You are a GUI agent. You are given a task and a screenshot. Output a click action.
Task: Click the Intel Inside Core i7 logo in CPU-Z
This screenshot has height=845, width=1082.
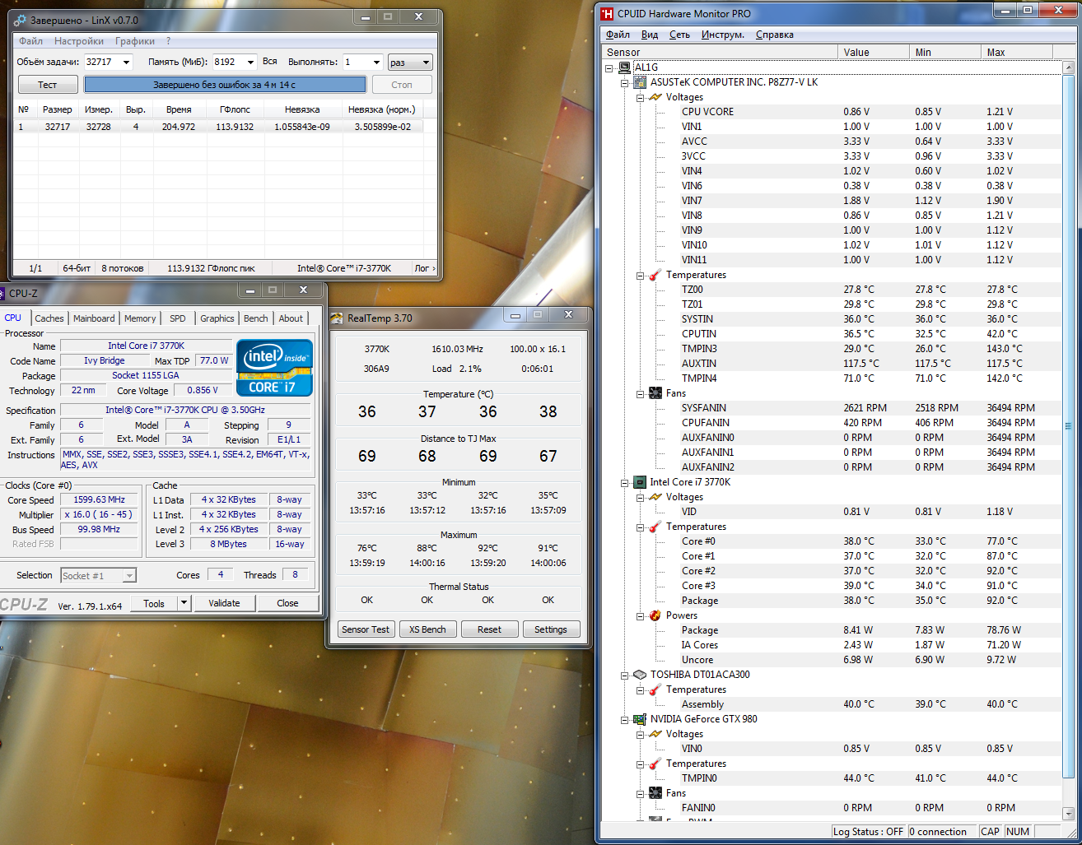tap(275, 367)
